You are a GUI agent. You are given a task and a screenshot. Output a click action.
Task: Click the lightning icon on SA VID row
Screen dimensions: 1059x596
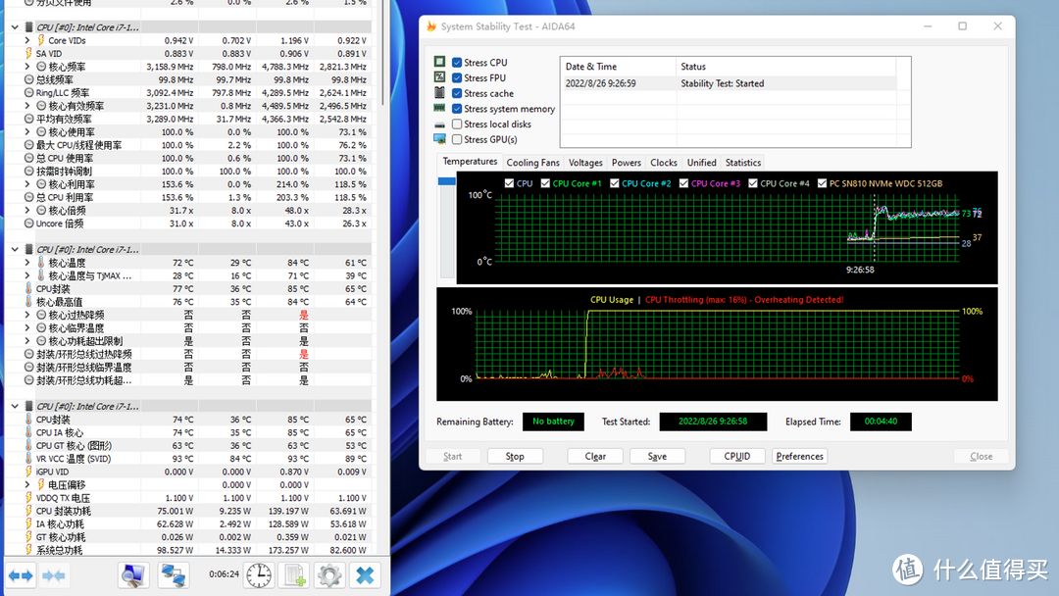coord(28,53)
